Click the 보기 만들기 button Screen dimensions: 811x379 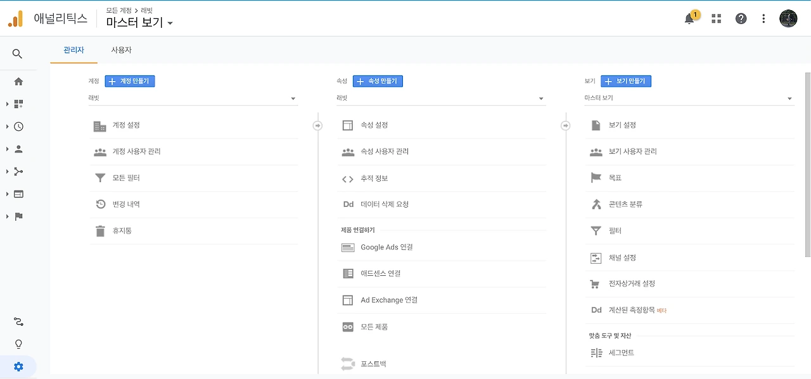[x=626, y=81]
